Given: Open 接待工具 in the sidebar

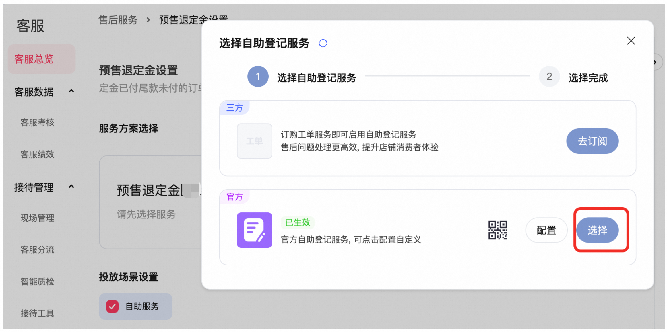Looking at the screenshot, I should (37, 314).
